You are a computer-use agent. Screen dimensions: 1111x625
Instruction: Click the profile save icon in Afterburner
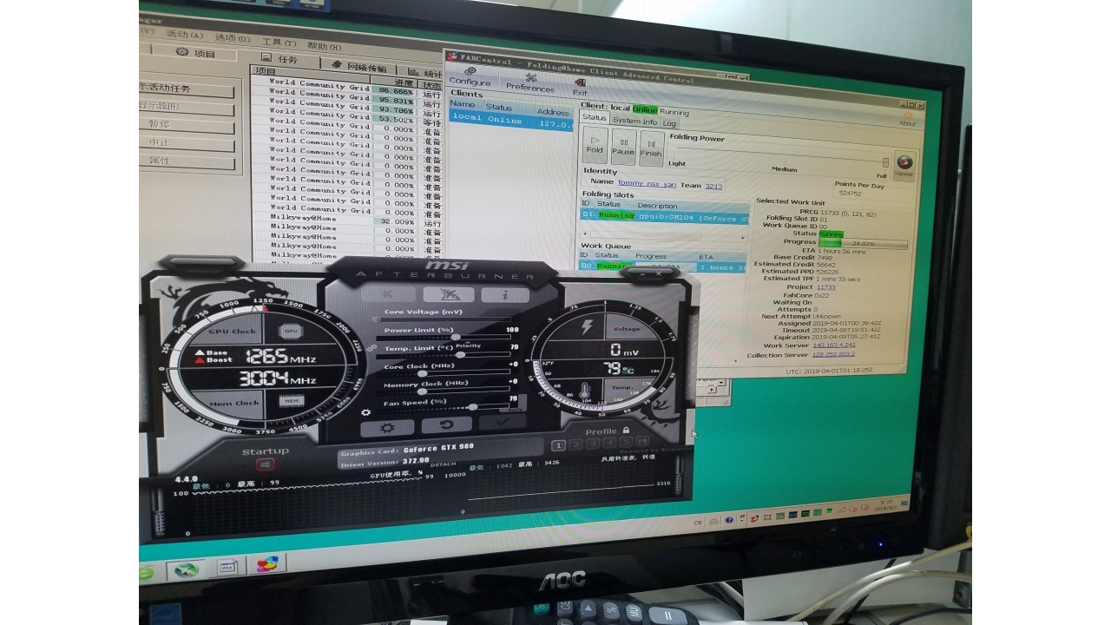click(643, 441)
